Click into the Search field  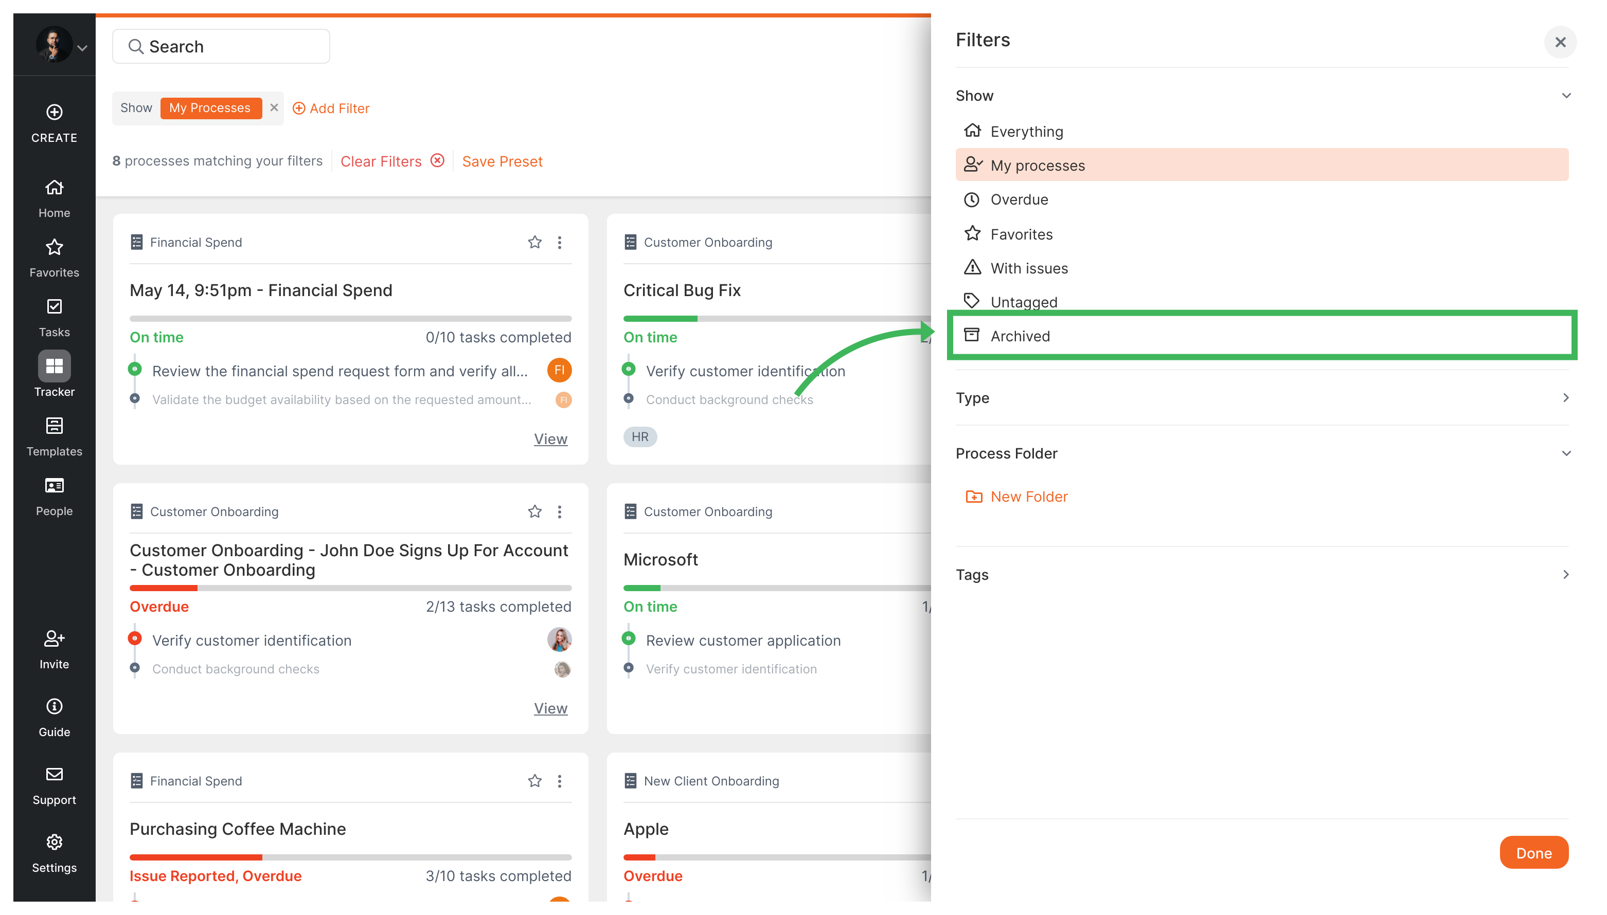click(221, 46)
